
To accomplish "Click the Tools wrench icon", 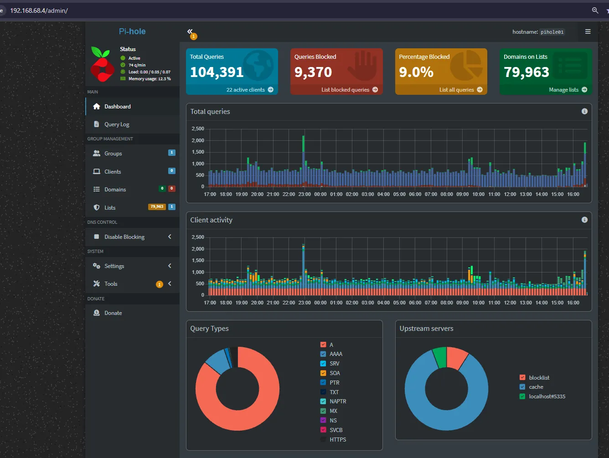I will (x=97, y=283).
